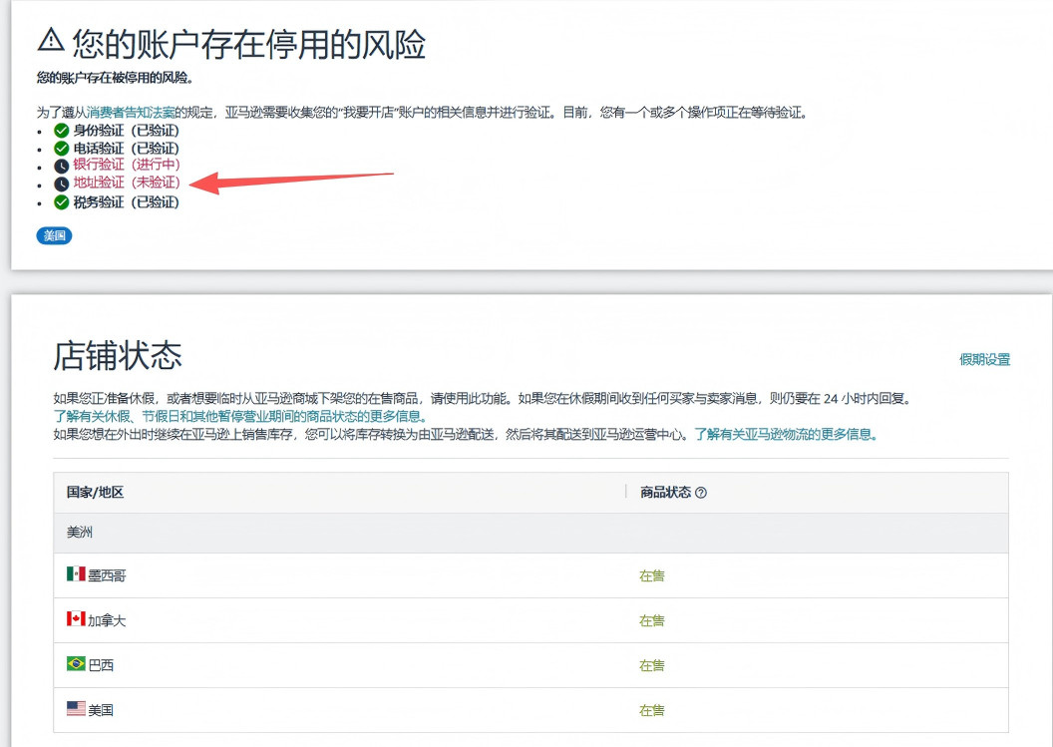Click green checkmark beside 电话验证
Image resolution: width=1053 pixels, height=747 pixels.
coord(62,149)
